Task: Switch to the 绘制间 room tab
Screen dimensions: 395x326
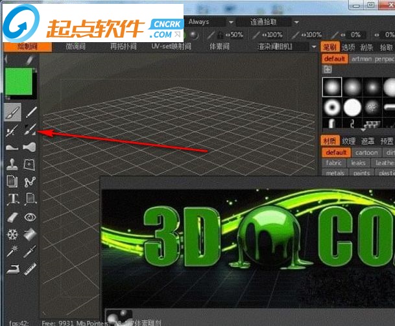Action: point(28,47)
